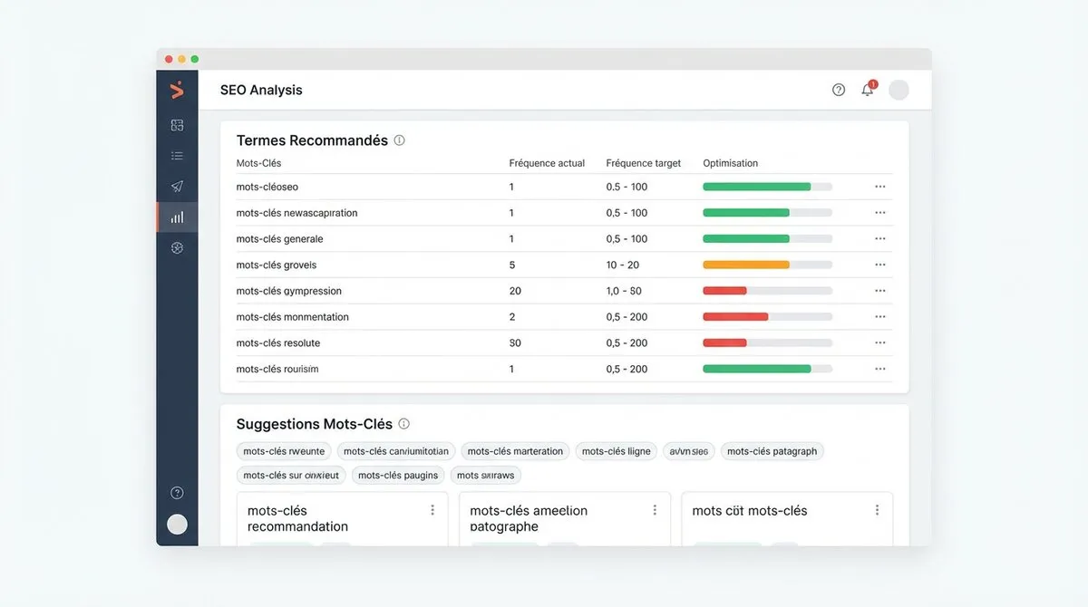
Task: Open the help question mark at sidebar bottom
Action: pos(177,492)
